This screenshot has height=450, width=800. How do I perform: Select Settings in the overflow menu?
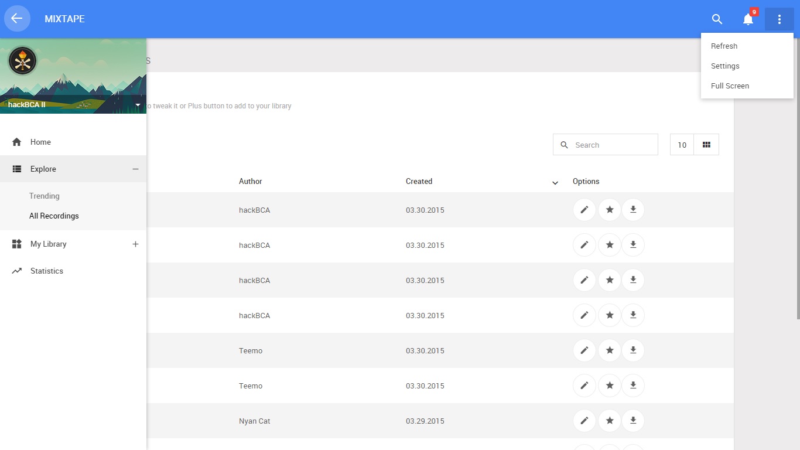coord(747,66)
